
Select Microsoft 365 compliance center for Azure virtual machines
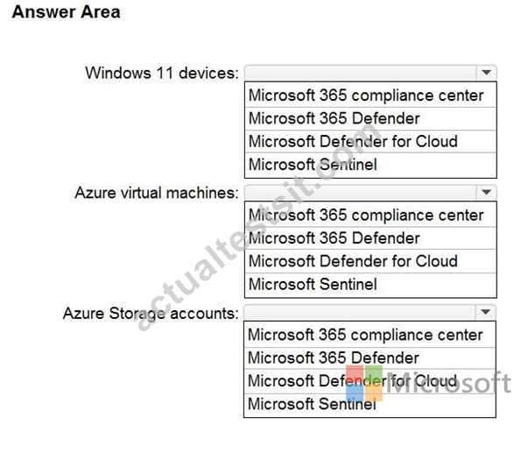tap(370, 215)
